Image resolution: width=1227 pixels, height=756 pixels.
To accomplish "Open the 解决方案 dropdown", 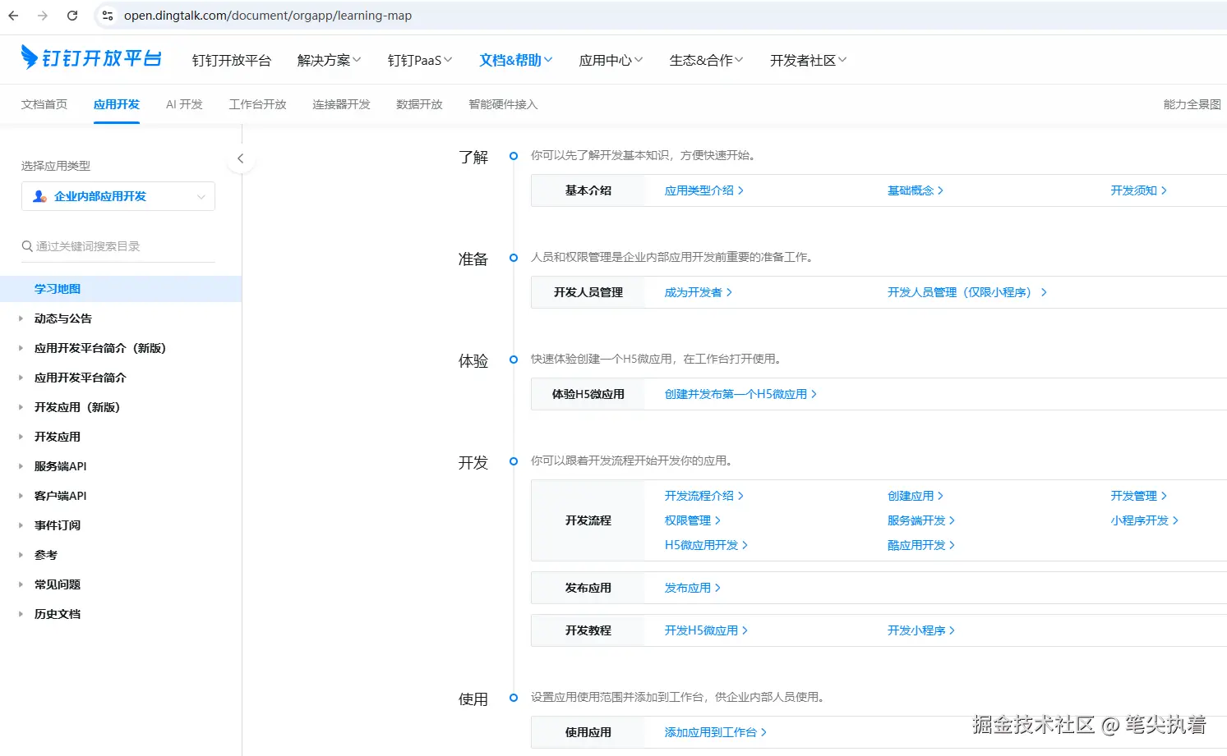I will click(x=328, y=59).
